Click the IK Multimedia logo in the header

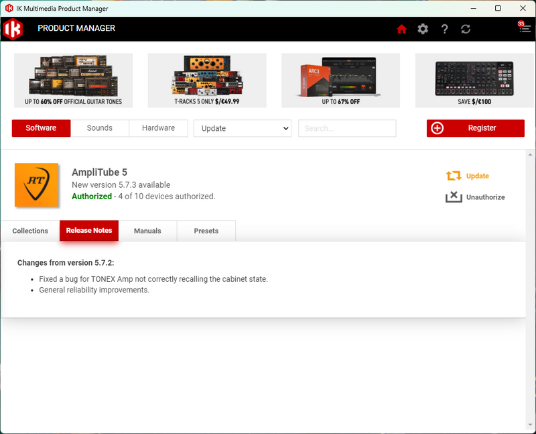click(x=13, y=29)
